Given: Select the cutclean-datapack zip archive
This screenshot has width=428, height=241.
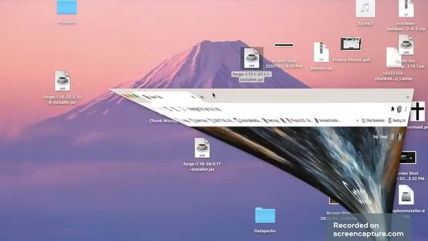Looking at the screenshot, I should point(406,9).
